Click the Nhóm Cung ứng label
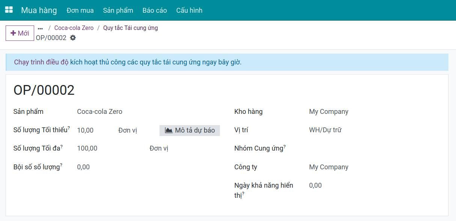 (x=260, y=148)
